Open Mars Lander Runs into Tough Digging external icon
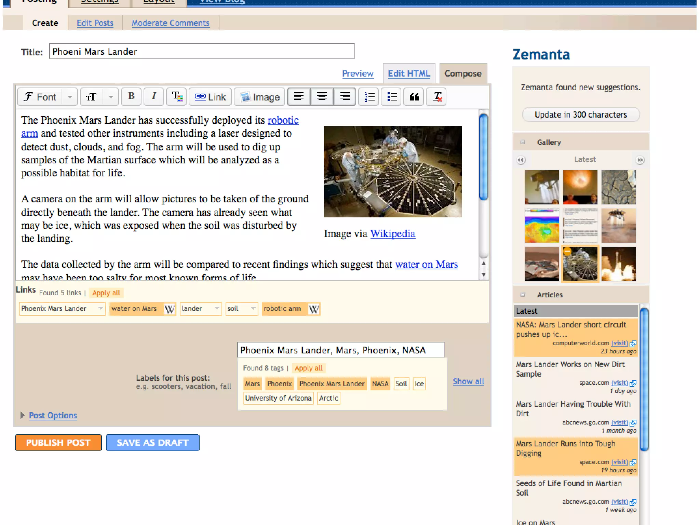 [633, 462]
